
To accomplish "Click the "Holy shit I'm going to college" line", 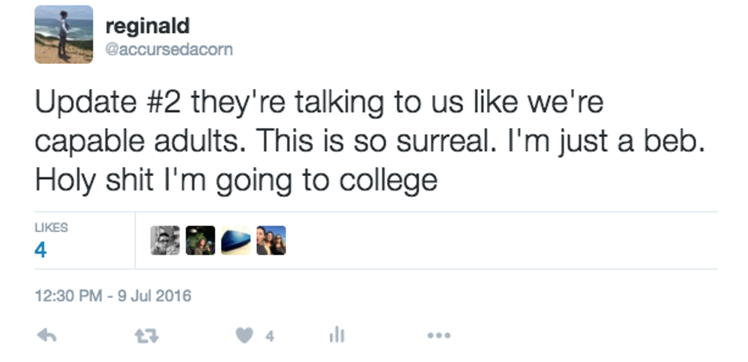I will click(236, 181).
